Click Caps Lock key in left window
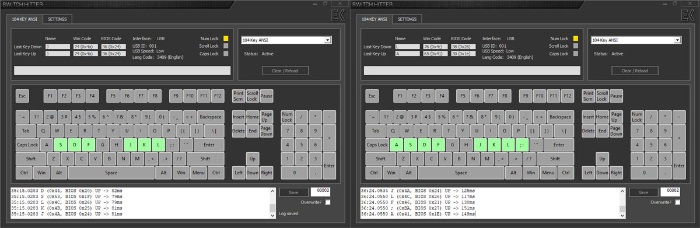The height and width of the screenshot is (228, 700). click(x=27, y=145)
